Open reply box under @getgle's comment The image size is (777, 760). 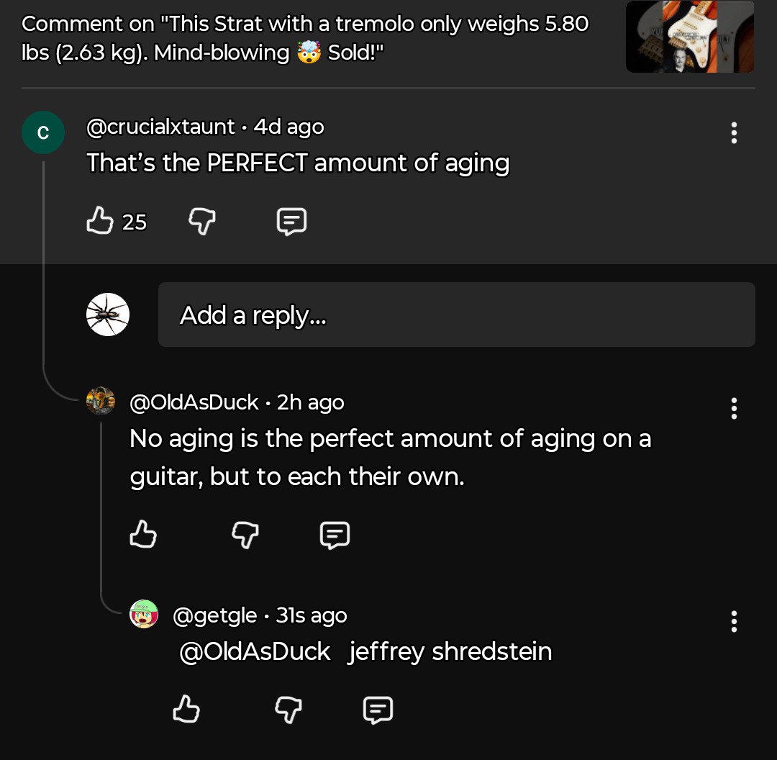click(378, 710)
